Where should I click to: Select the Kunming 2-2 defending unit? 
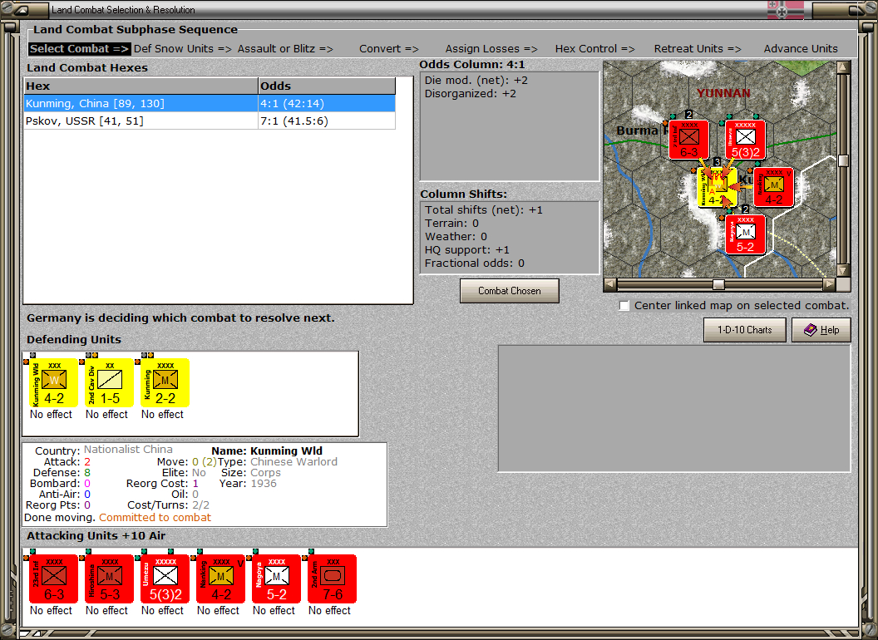pyautogui.click(x=165, y=383)
